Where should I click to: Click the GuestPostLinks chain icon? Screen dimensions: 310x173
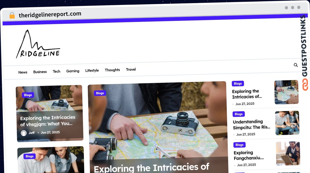point(305,85)
